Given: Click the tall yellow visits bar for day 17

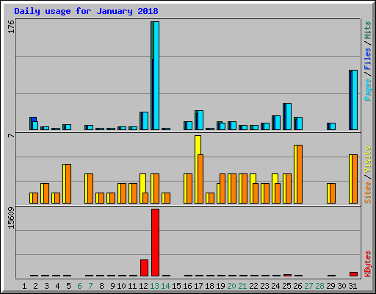Looking at the screenshot, I should [198, 169].
